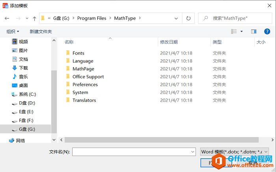Viewport: 276px width, 172px height.
Task: Select 桌面 in the navigation pane
Action: pyautogui.click(x=23, y=85)
